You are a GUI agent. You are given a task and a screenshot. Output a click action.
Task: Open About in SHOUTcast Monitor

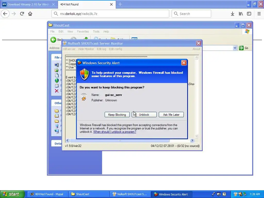click(x=196, y=49)
